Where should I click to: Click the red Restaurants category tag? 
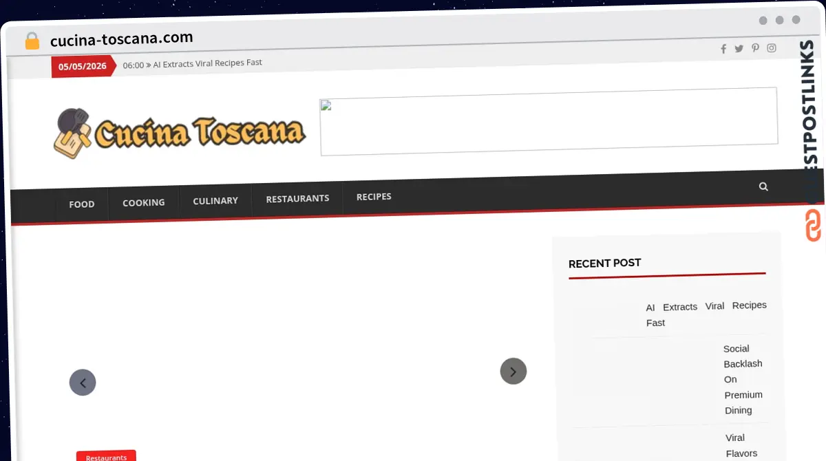(x=106, y=457)
